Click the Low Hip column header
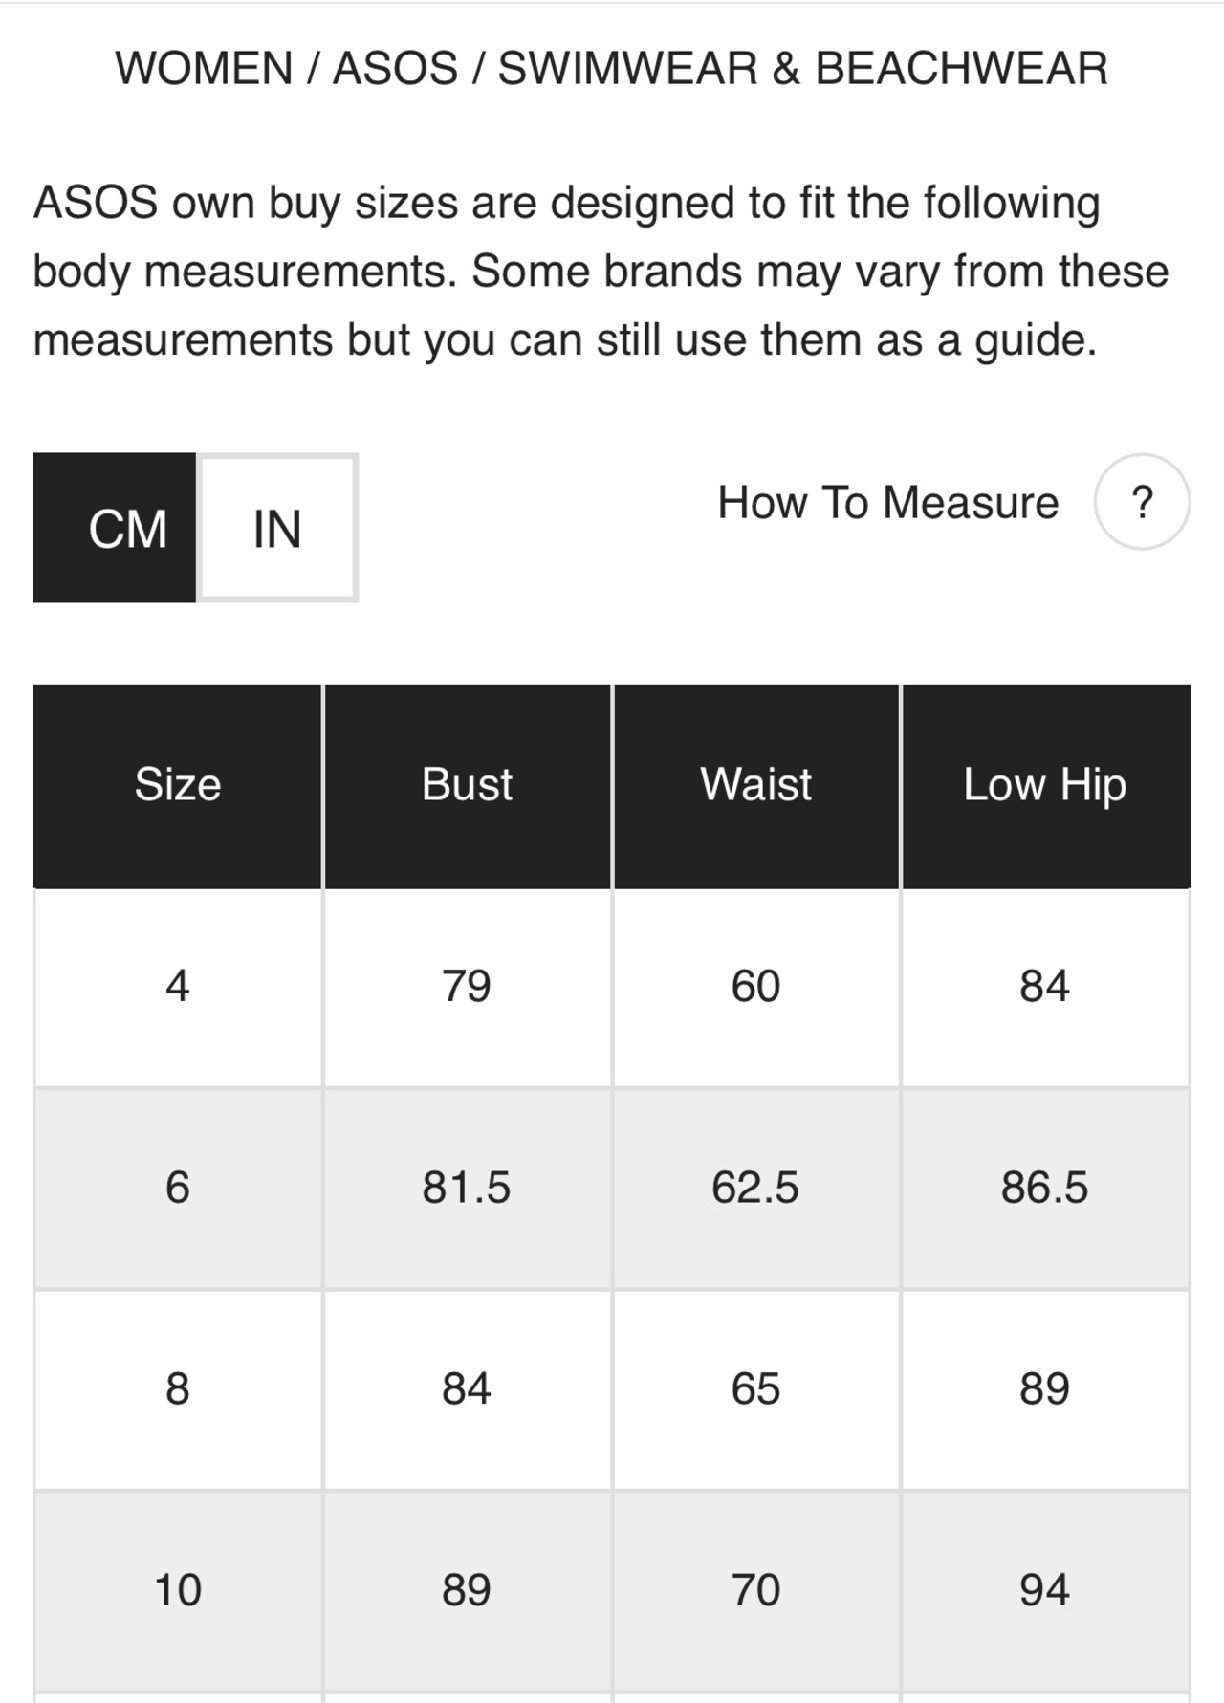 point(1045,786)
